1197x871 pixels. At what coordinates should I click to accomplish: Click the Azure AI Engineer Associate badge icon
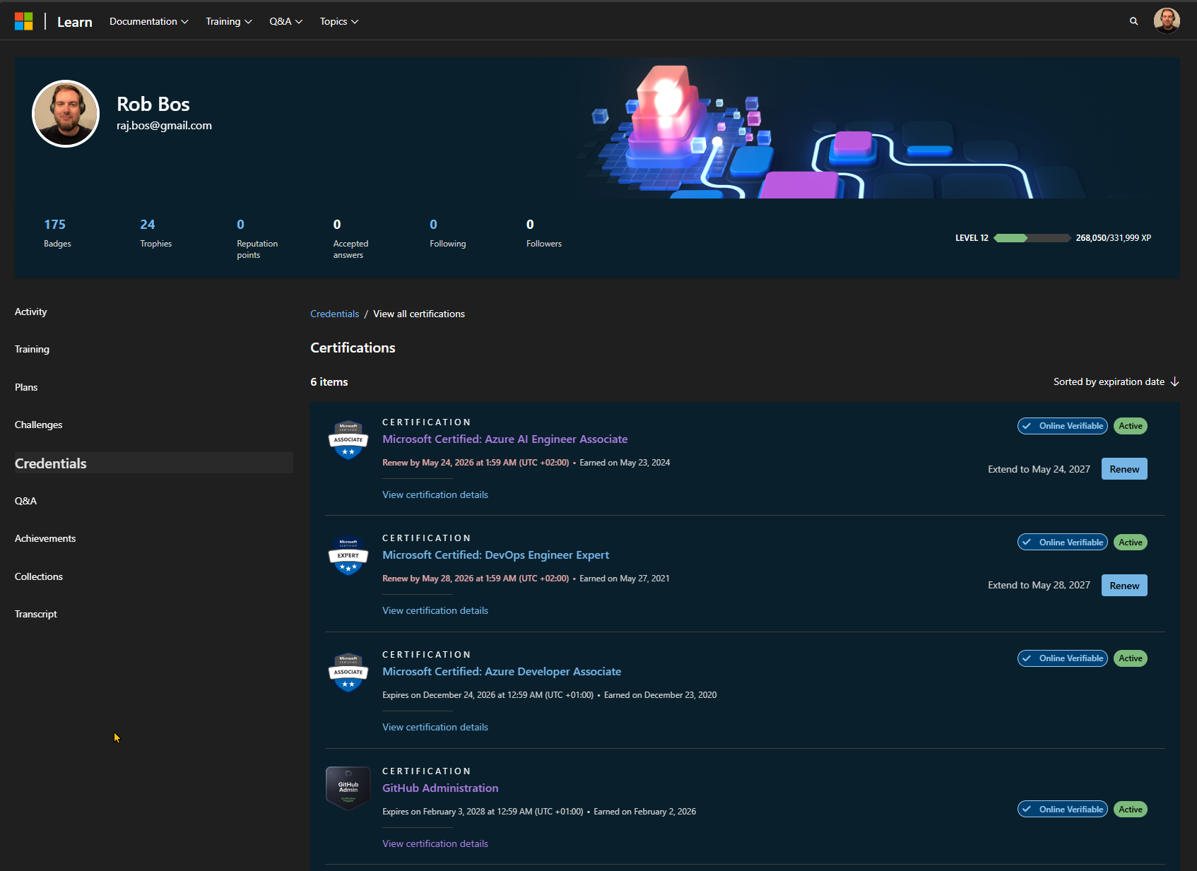[348, 440]
